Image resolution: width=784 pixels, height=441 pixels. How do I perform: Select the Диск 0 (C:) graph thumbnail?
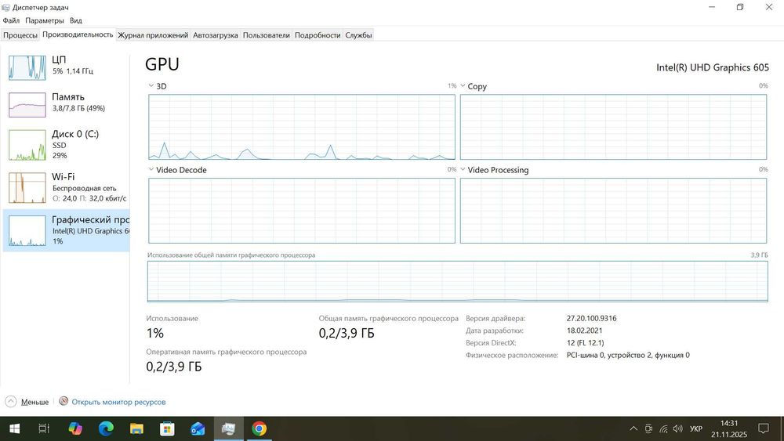tap(27, 145)
